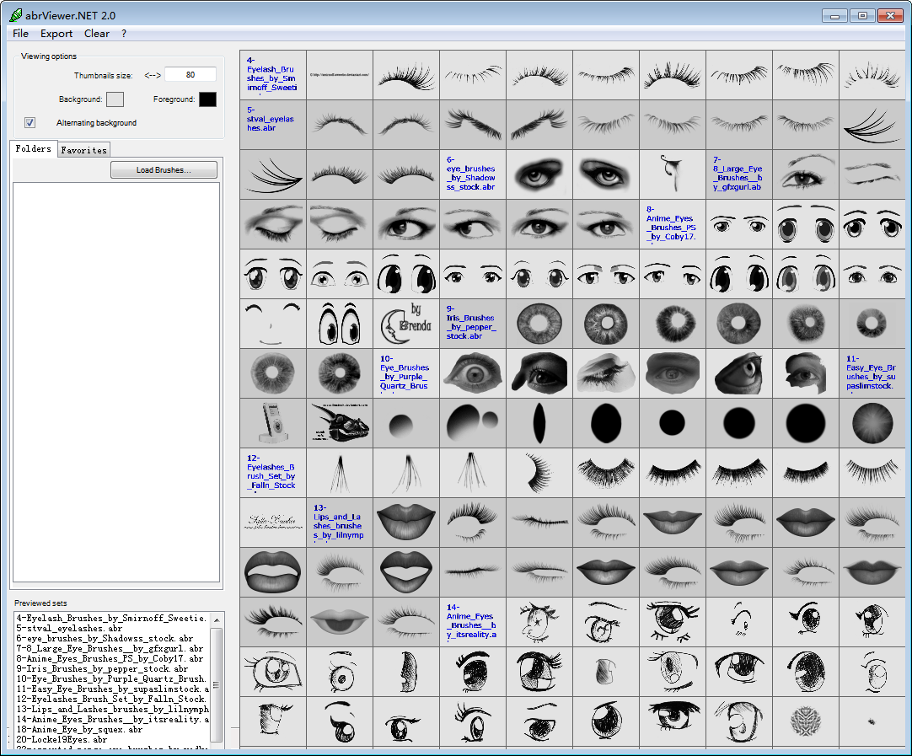Toggle the Alternating background checkbox
The image size is (912, 756).
[x=30, y=123]
